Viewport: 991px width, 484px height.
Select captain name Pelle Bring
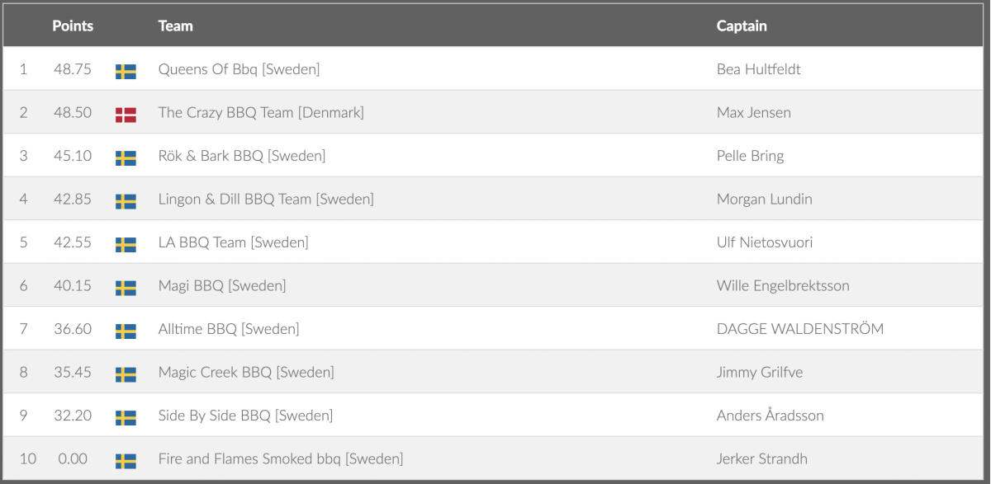pos(750,156)
